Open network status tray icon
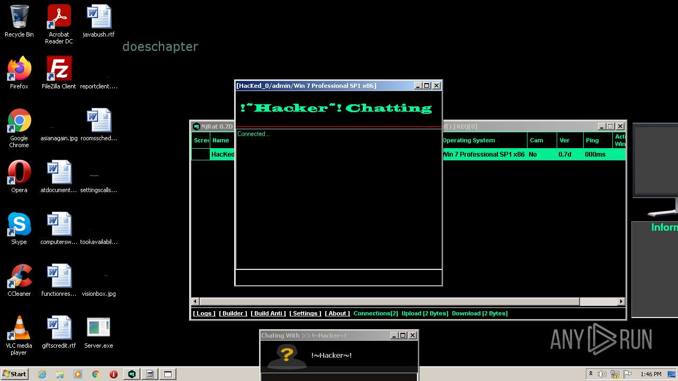678x381 pixels. coord(614,374)
